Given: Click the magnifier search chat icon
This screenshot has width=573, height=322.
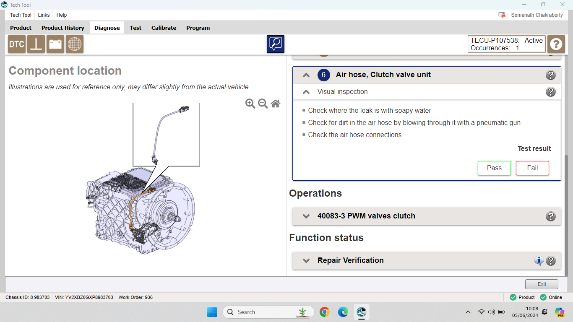Looking at the screenshot, I should click(x=276, y=44).
